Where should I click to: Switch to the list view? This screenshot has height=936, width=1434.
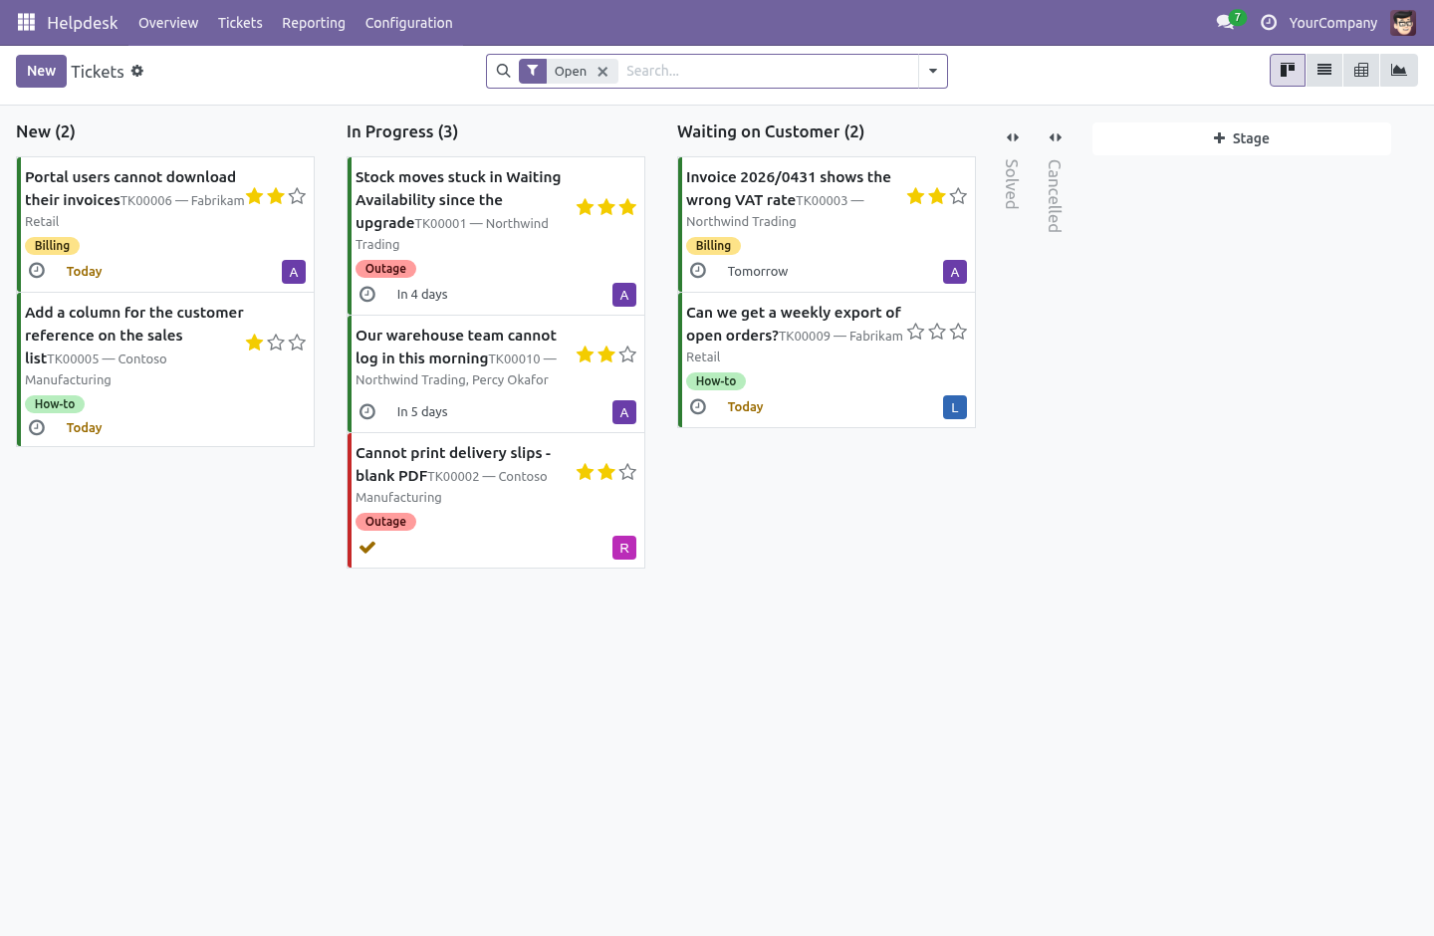(x=1324, y=71)
